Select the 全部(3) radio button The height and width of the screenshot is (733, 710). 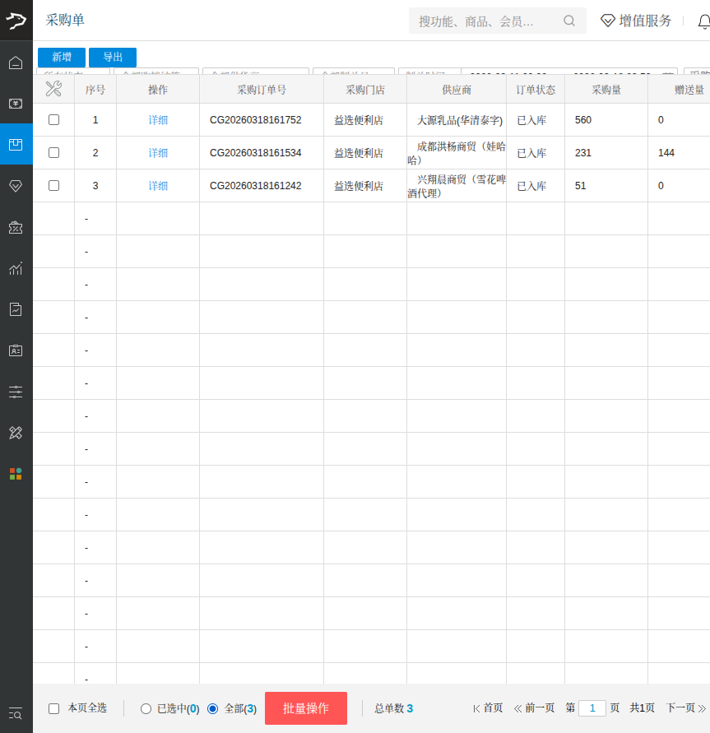pyautogui.click(x=213, y=708)
